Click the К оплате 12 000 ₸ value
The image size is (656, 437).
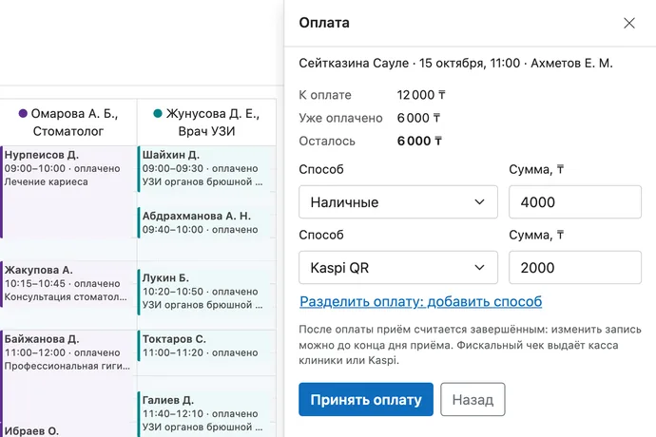point(421,95)
